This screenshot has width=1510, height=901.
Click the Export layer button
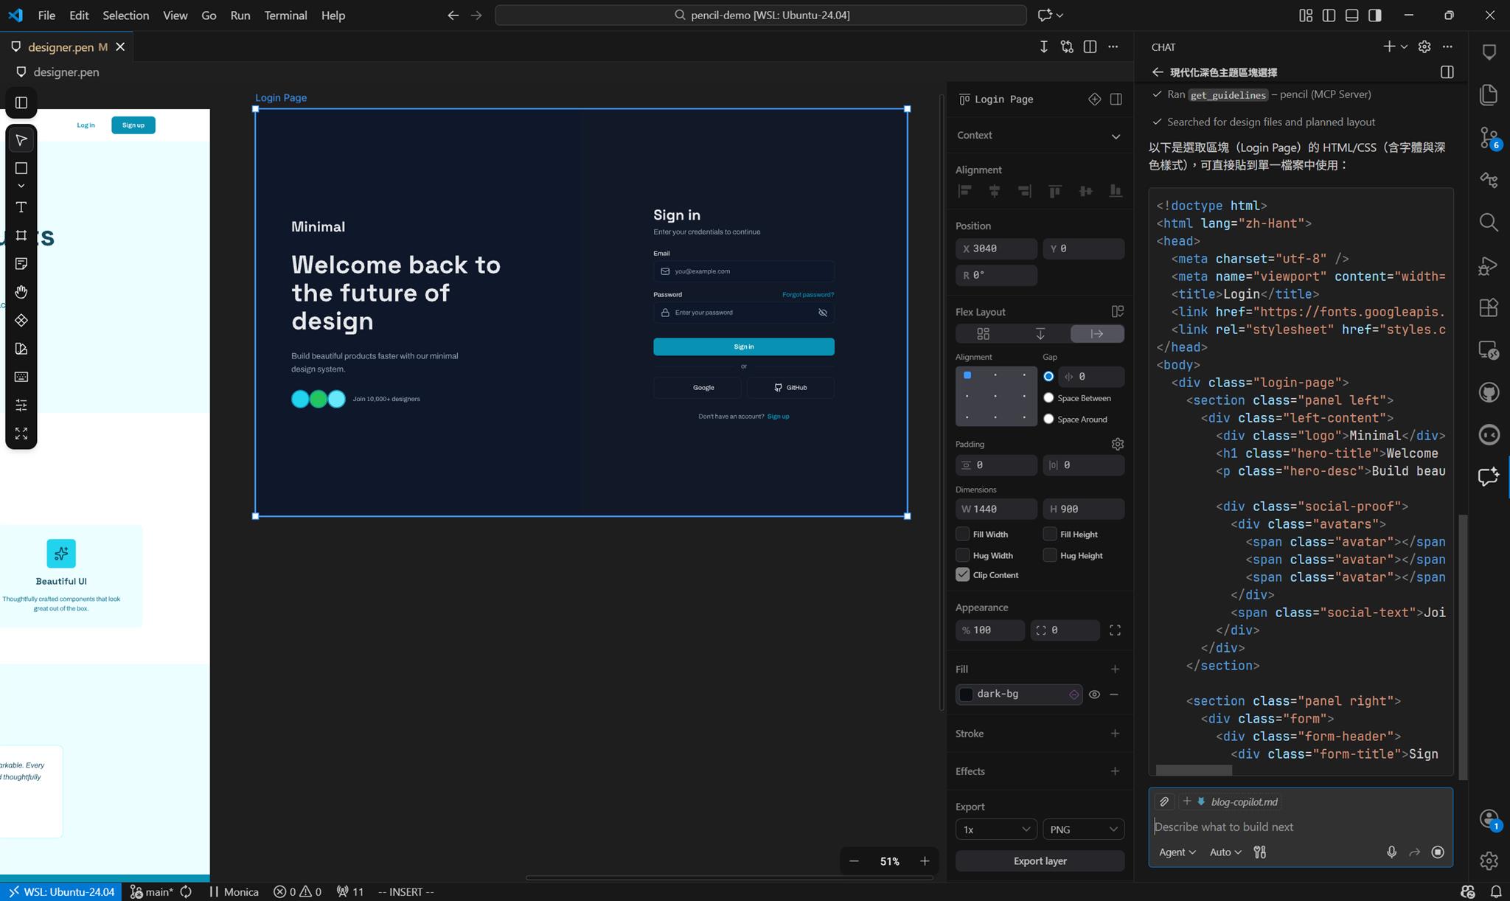(x=1040, y=860)
